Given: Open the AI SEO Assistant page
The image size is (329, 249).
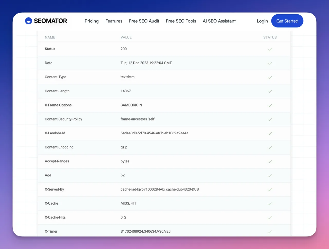Looking at the screenshot, I should [x=219, y=21].
